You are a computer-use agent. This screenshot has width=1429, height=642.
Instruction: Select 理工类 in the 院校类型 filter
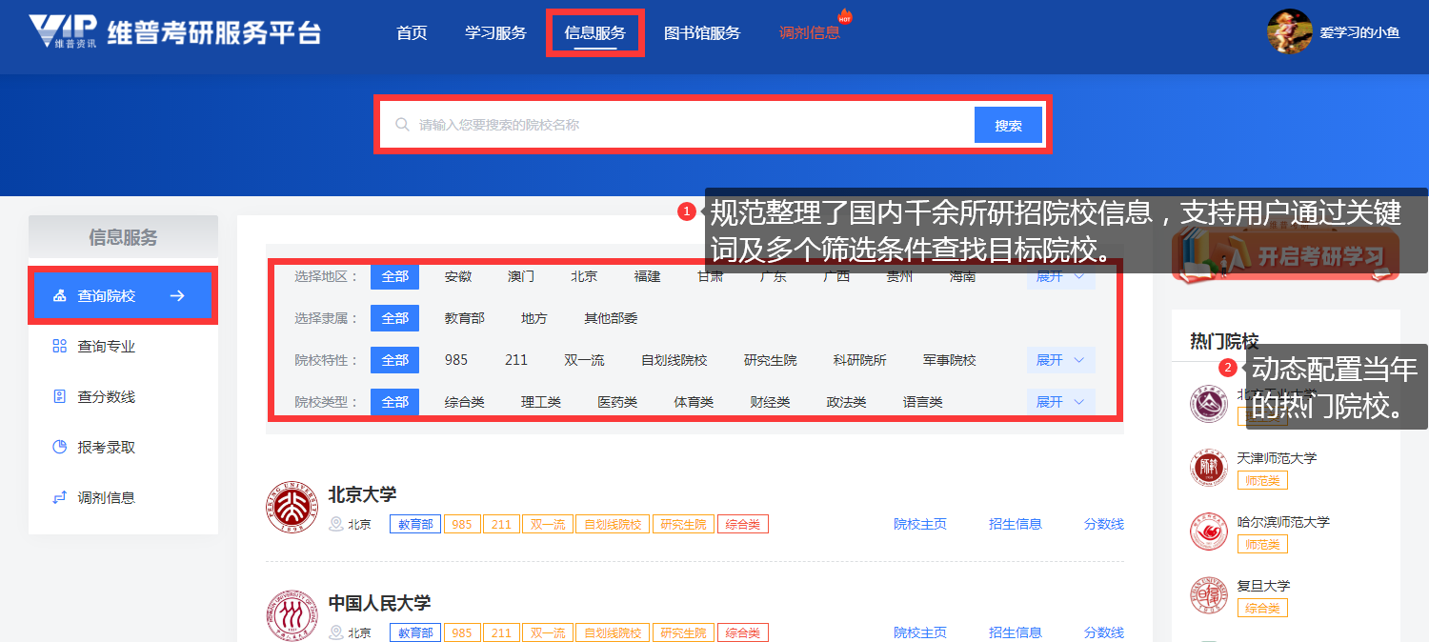pos(541,402)
